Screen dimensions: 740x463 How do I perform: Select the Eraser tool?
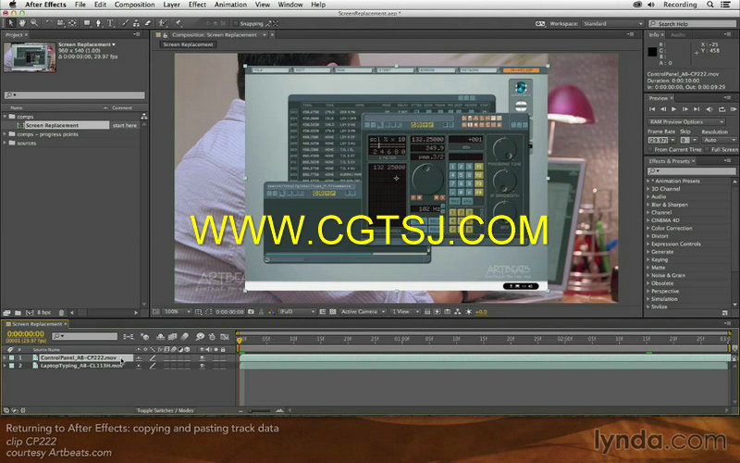coord(148,23)
